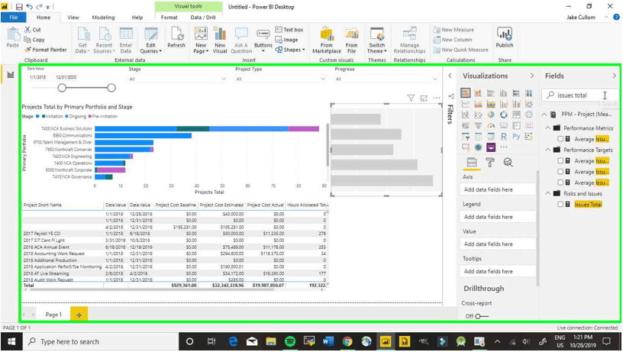Collapse the Visualizations pane with its chevron
The width and height of the screenshot is (623, 352).
(531, 76)
